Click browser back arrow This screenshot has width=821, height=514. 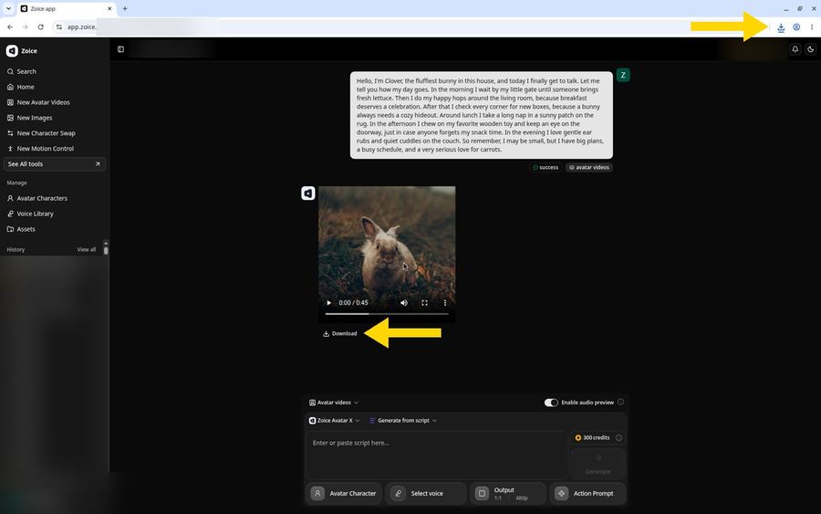(x=10, y=26)
